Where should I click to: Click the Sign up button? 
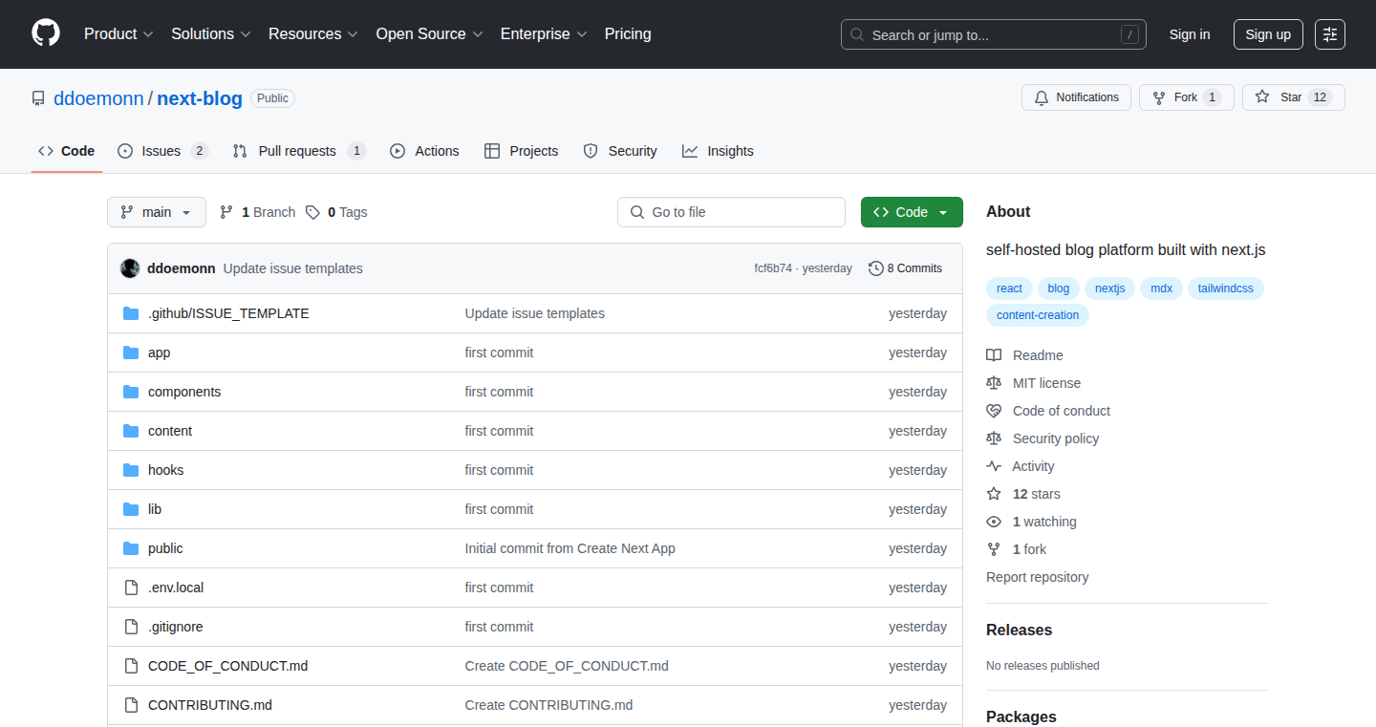[x=1268, y=34]
